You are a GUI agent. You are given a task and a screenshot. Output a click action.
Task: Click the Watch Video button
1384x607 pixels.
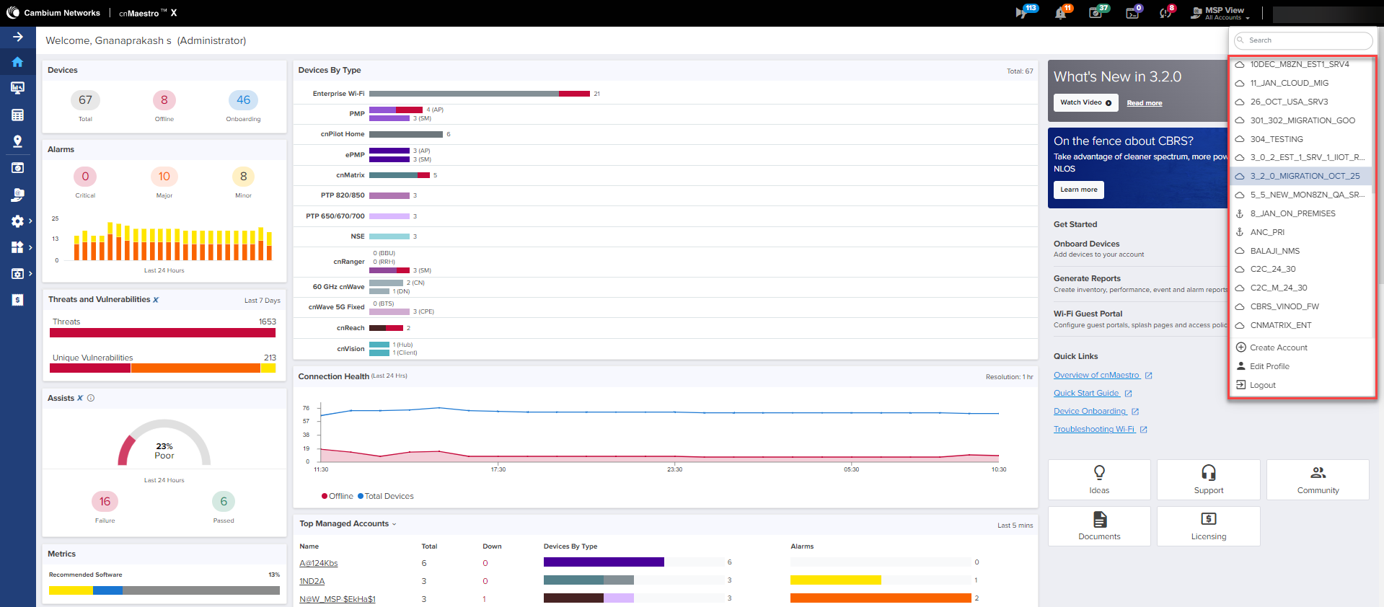click(x=1085, y=102)
